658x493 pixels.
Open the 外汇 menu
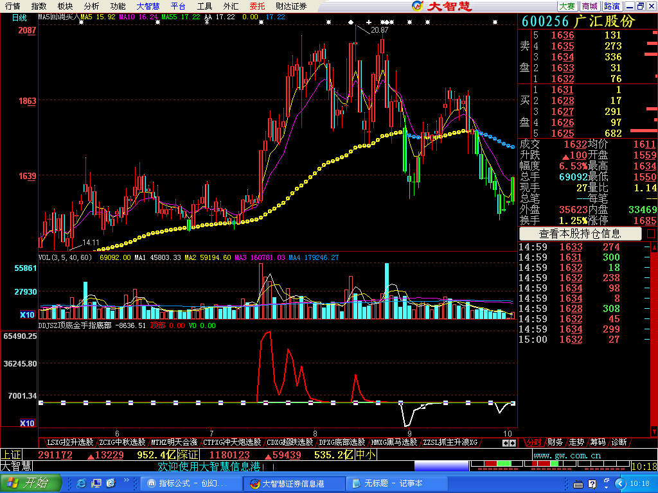(x=231, y=6)
